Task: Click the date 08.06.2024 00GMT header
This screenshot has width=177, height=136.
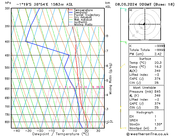Action: (x=133, y=4)
